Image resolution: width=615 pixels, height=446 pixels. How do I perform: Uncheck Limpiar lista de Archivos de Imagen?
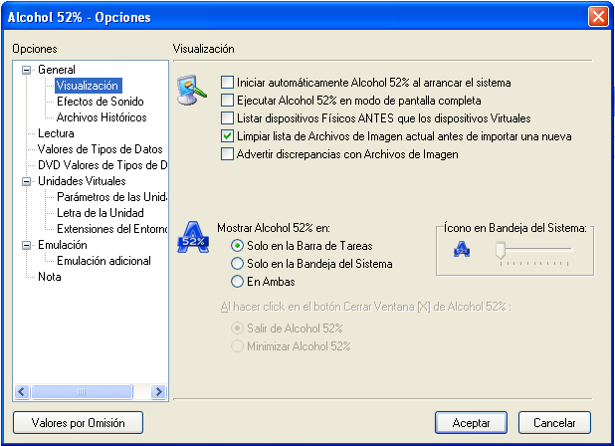[x=227, y=136]
